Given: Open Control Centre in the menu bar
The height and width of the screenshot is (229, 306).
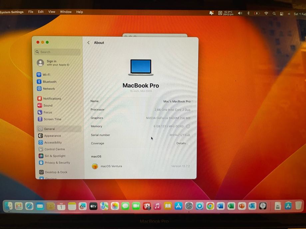Looking at the screenshot, I should click(x=282, y=14).
